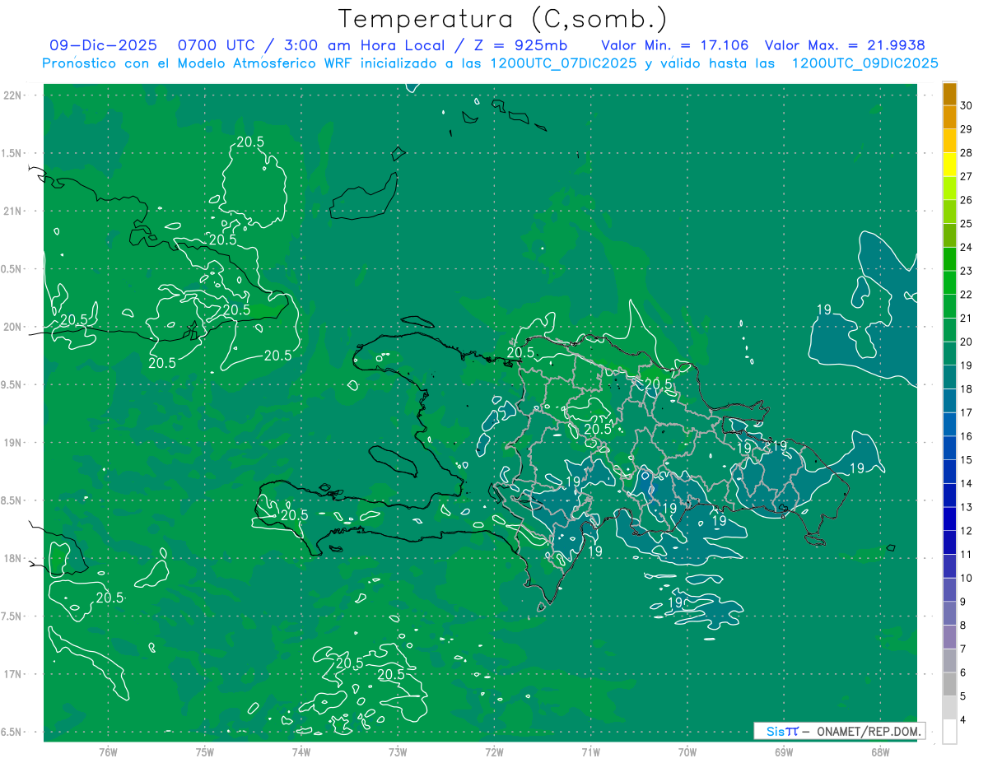Image resolution: width=988 pixels, height=763 pixels.
Task: Pick the blue swatch between 16 and 17
Action: (x=949, y=425)
